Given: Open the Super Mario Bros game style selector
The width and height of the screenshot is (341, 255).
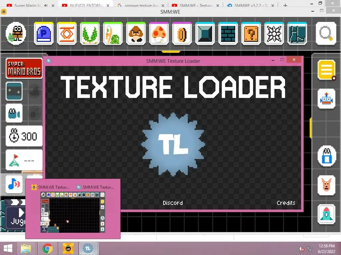Looking at the screenshot, I should point(24,68).
